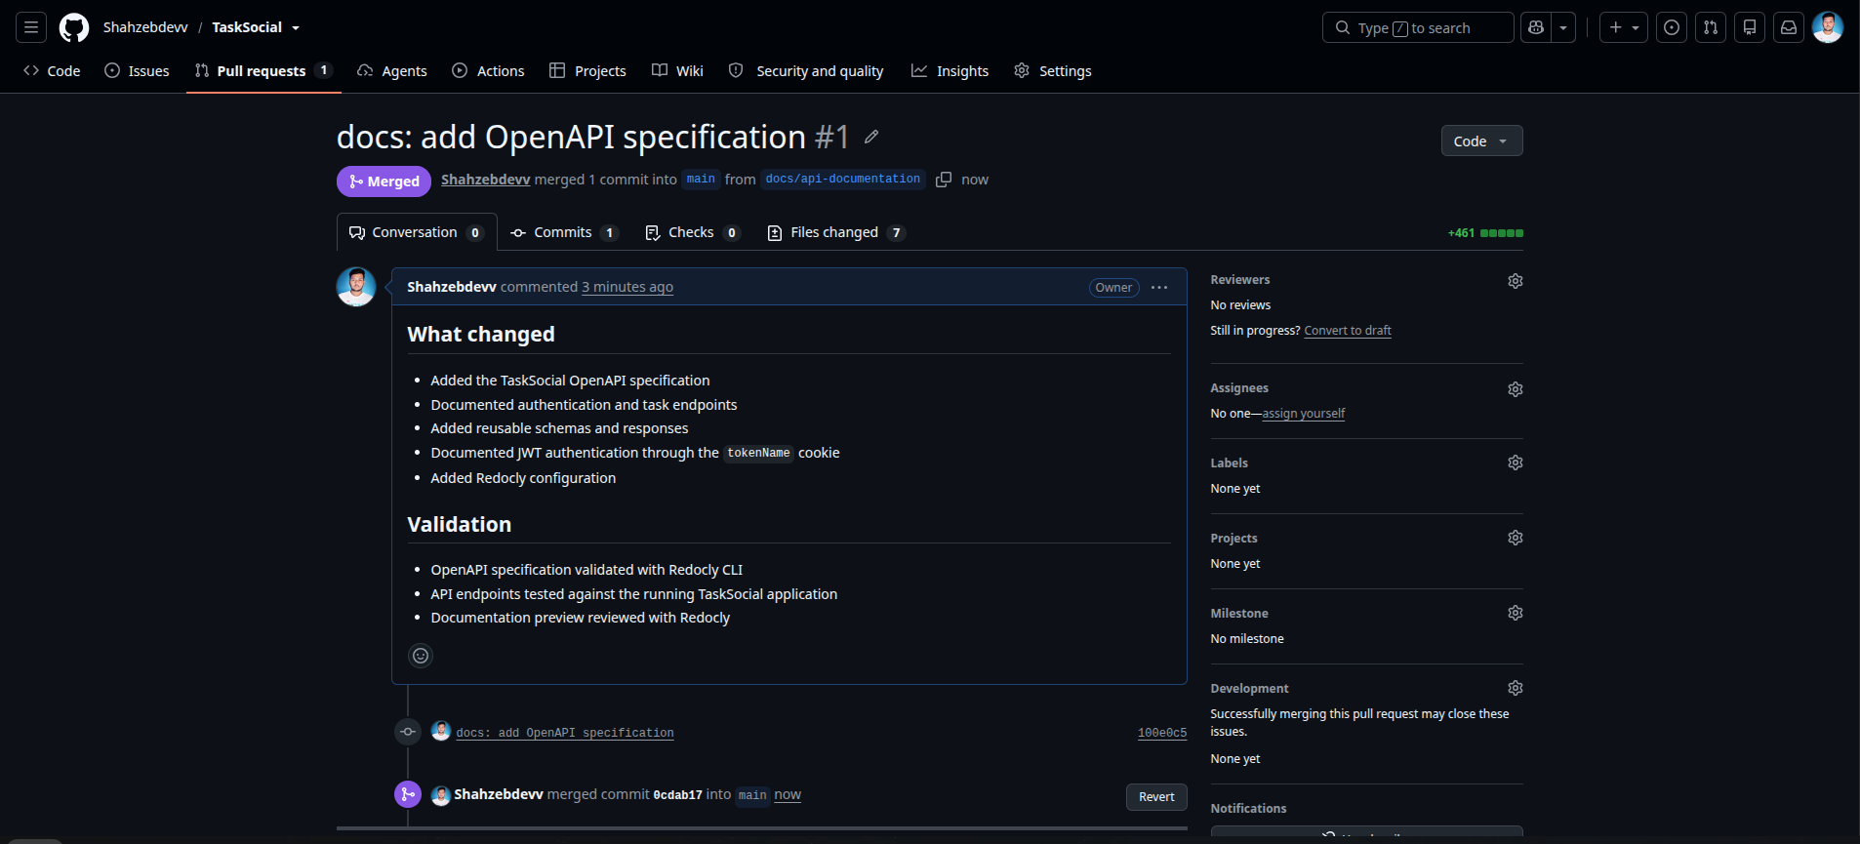
Task: Open the docs/api-documentation branch link
Action: (x=843, y=180)
